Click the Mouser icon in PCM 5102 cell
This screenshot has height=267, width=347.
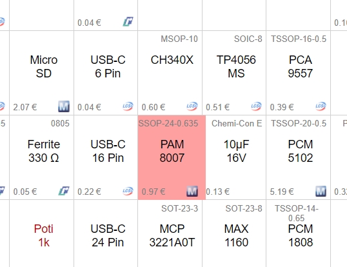[x=321, y=191]
